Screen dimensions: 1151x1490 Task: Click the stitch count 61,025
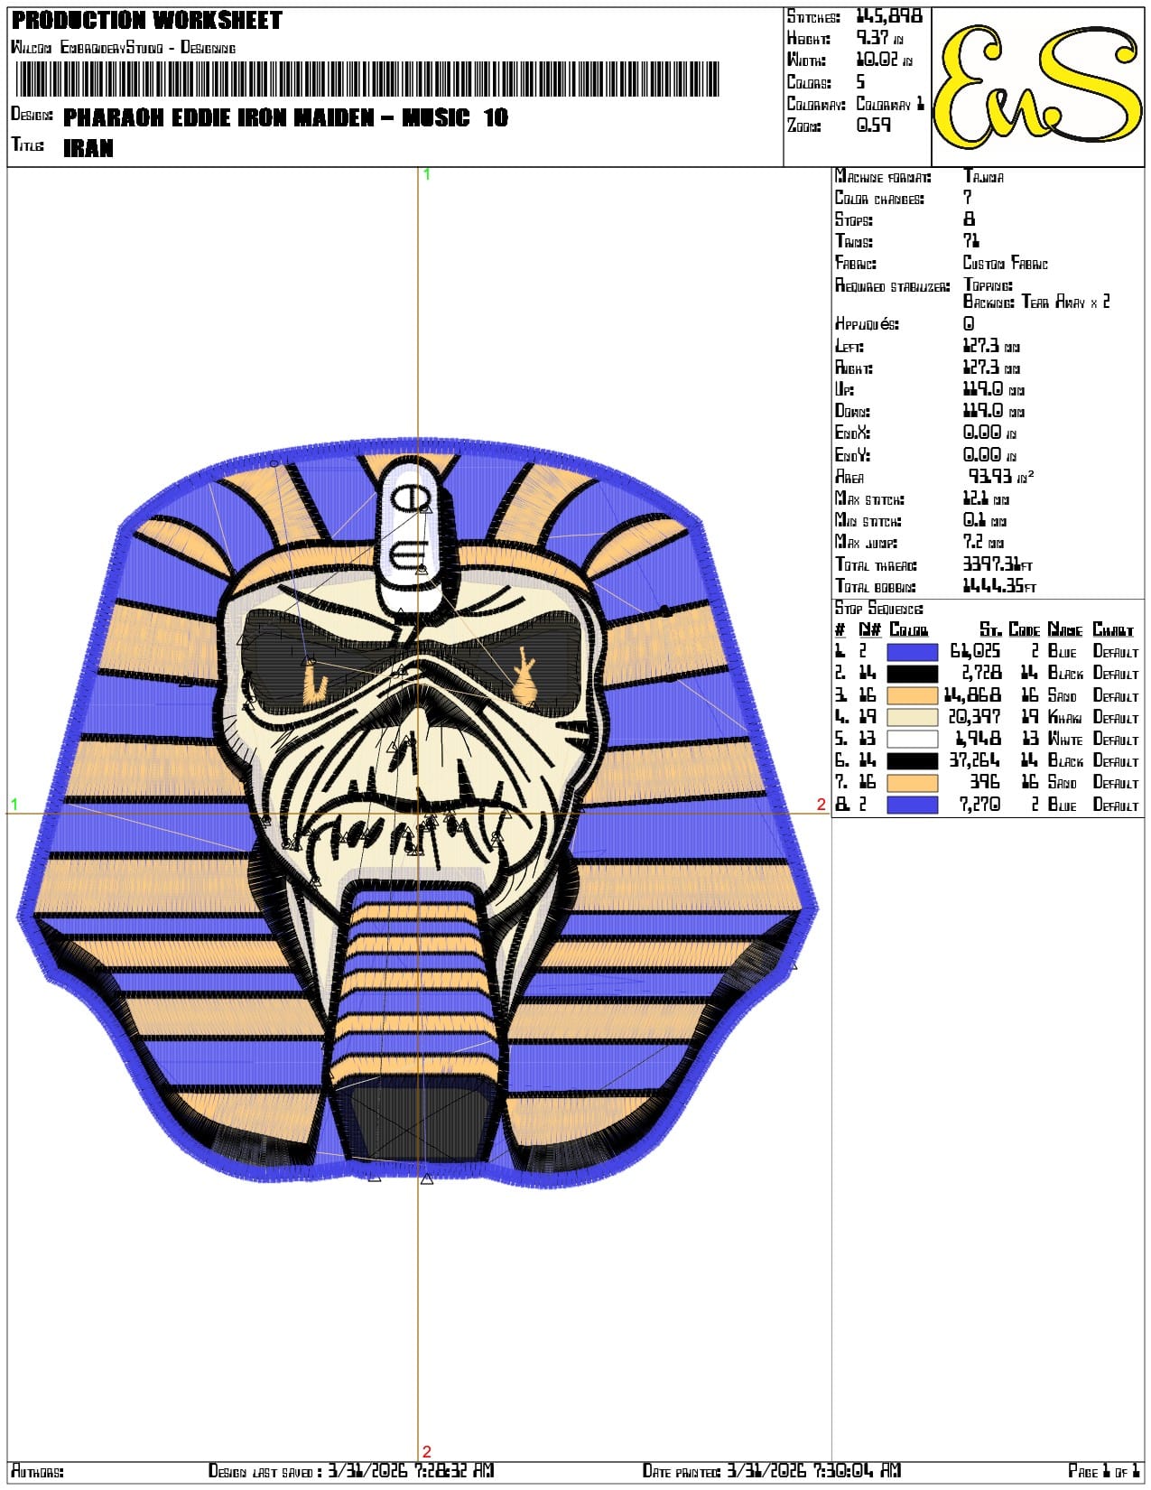click(975, 652)
